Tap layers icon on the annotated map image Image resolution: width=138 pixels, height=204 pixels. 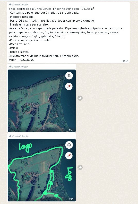click(x=69, y=145)
